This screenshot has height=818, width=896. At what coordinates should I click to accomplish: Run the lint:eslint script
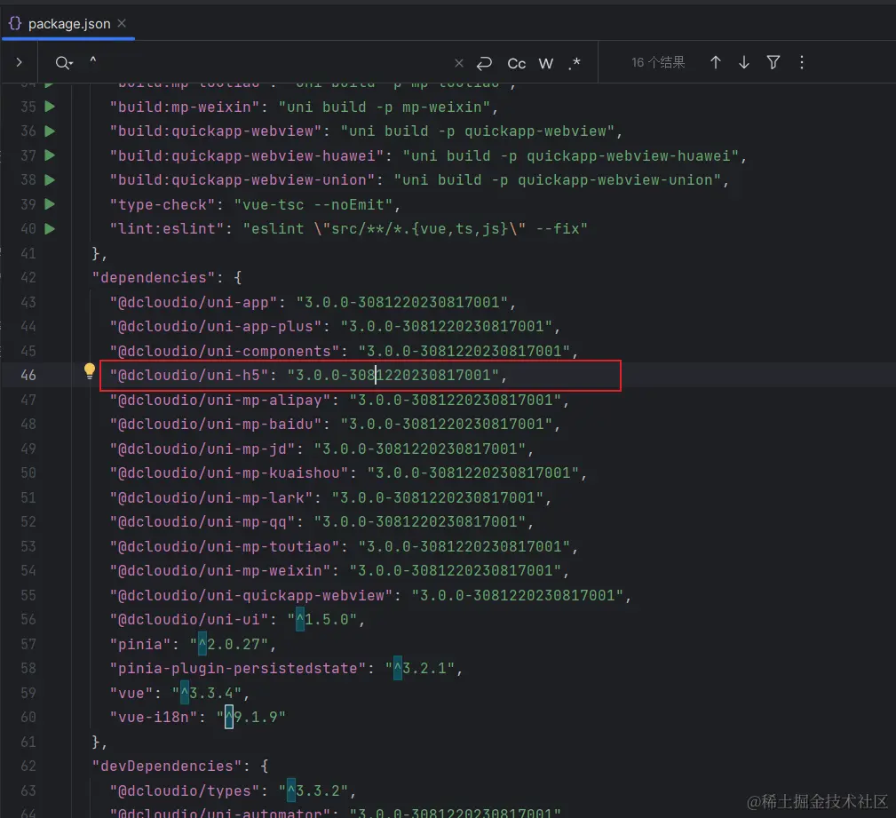point(50,228)
